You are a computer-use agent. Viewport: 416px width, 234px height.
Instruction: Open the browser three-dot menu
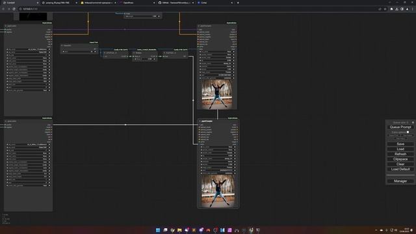413,8
